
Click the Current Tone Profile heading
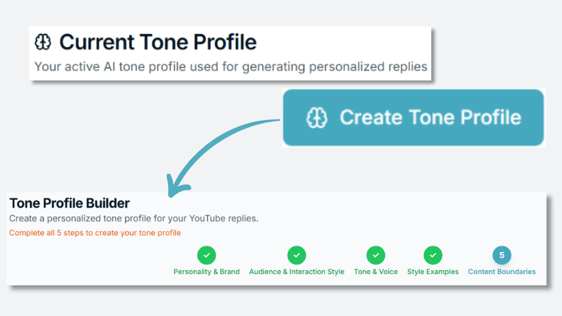tap(157, 42)
